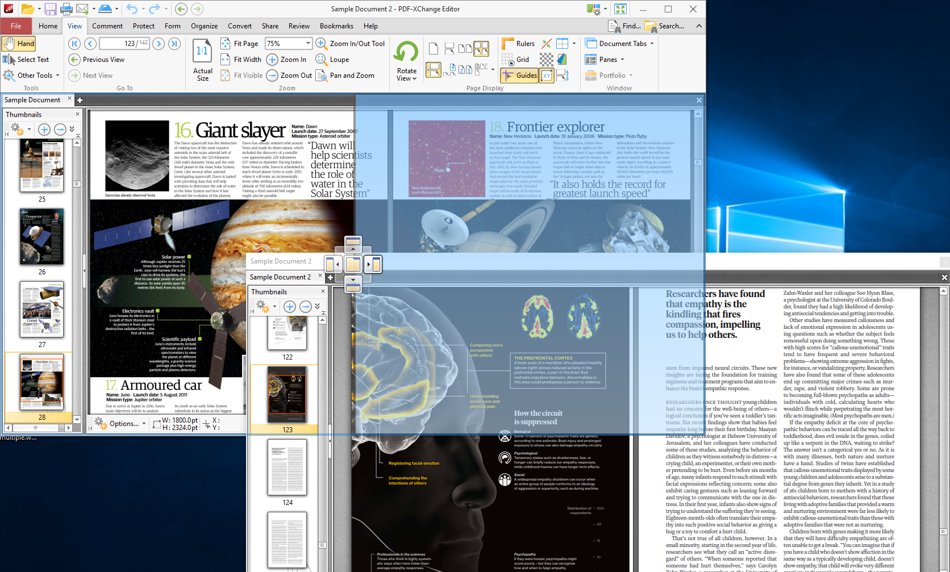This screenshot has width=950, height=572.
Task: Click the Scan icon in quick toolbar
Action: click(x=105, y=9)
